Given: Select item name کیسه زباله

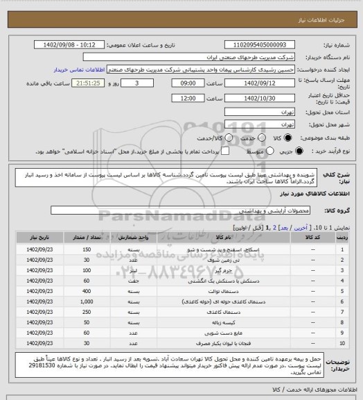Looking at the screenshot, I should 223,323.
